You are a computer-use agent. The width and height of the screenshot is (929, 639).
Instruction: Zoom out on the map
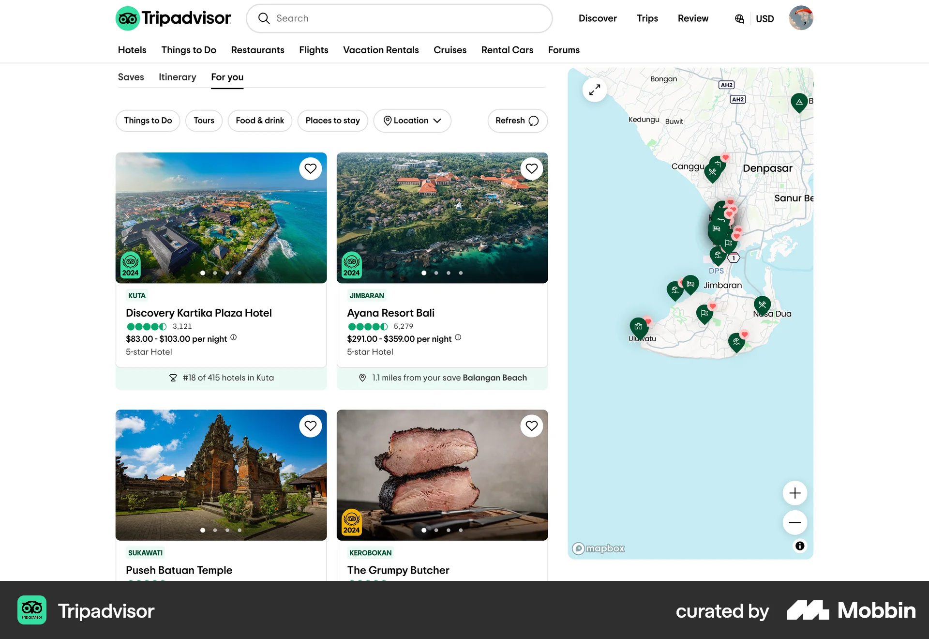794,522
